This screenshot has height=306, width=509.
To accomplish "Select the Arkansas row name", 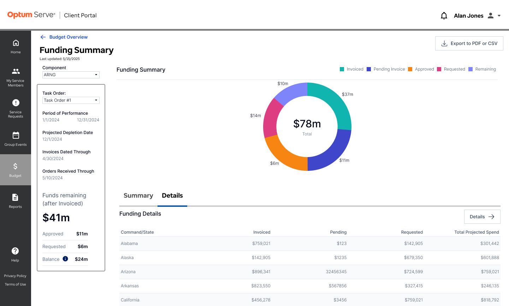I will click(130, 286).
